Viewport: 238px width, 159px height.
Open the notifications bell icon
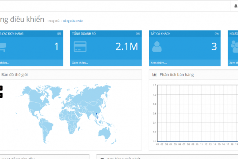tap(236, 6)
